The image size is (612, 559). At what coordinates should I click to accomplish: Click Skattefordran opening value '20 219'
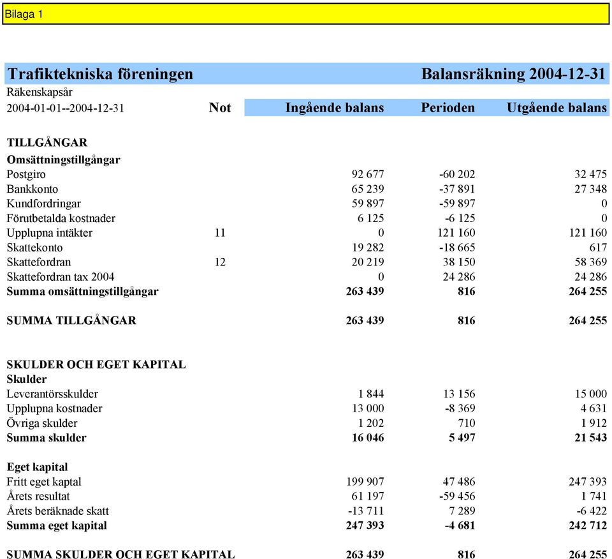pos(368,262)
